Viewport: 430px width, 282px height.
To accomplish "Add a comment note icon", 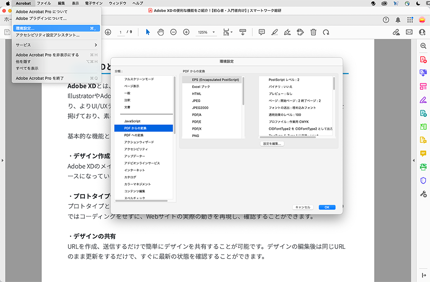I will pyautogui.click(x=262, y=32).
